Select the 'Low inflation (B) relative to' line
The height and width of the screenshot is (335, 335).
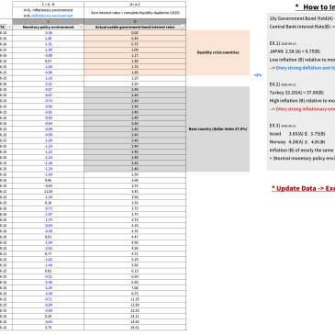[x=302, y=60]
